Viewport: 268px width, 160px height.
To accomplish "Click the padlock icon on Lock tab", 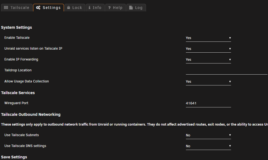I will (x=68, y=8).
